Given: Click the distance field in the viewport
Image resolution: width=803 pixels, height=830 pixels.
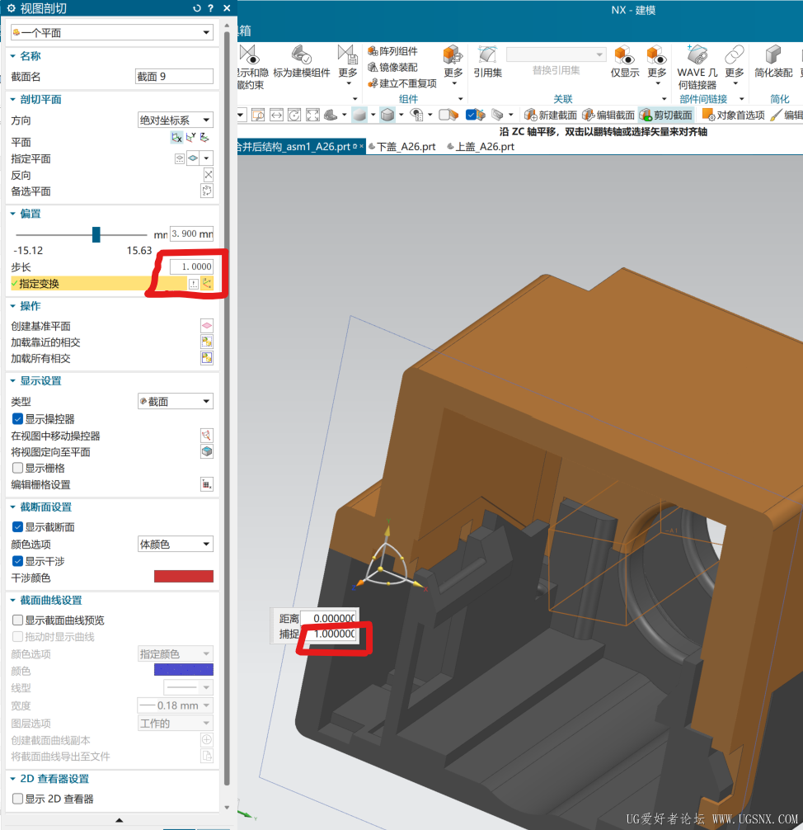Looking at the screenshot, I should coord(328,618).
